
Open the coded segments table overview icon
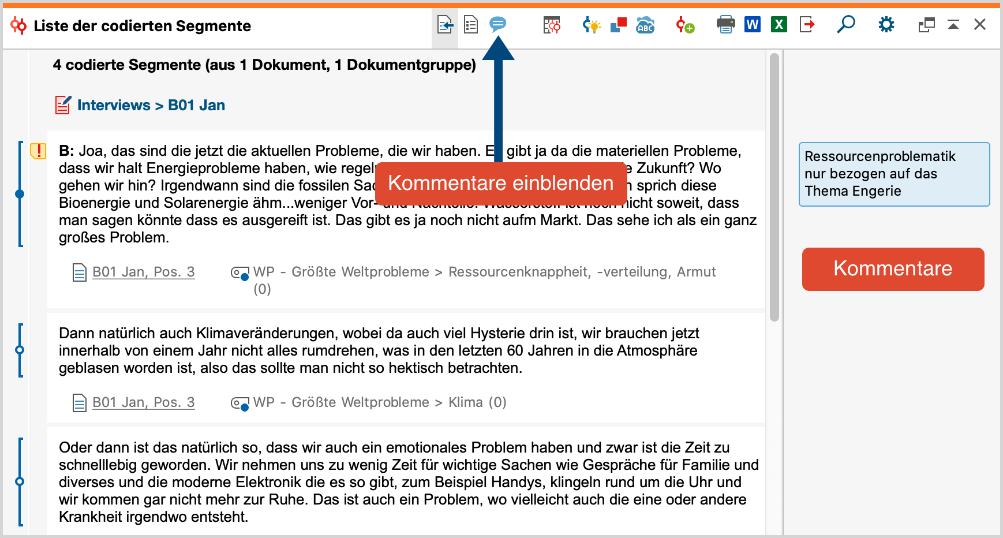pos(552,25)
